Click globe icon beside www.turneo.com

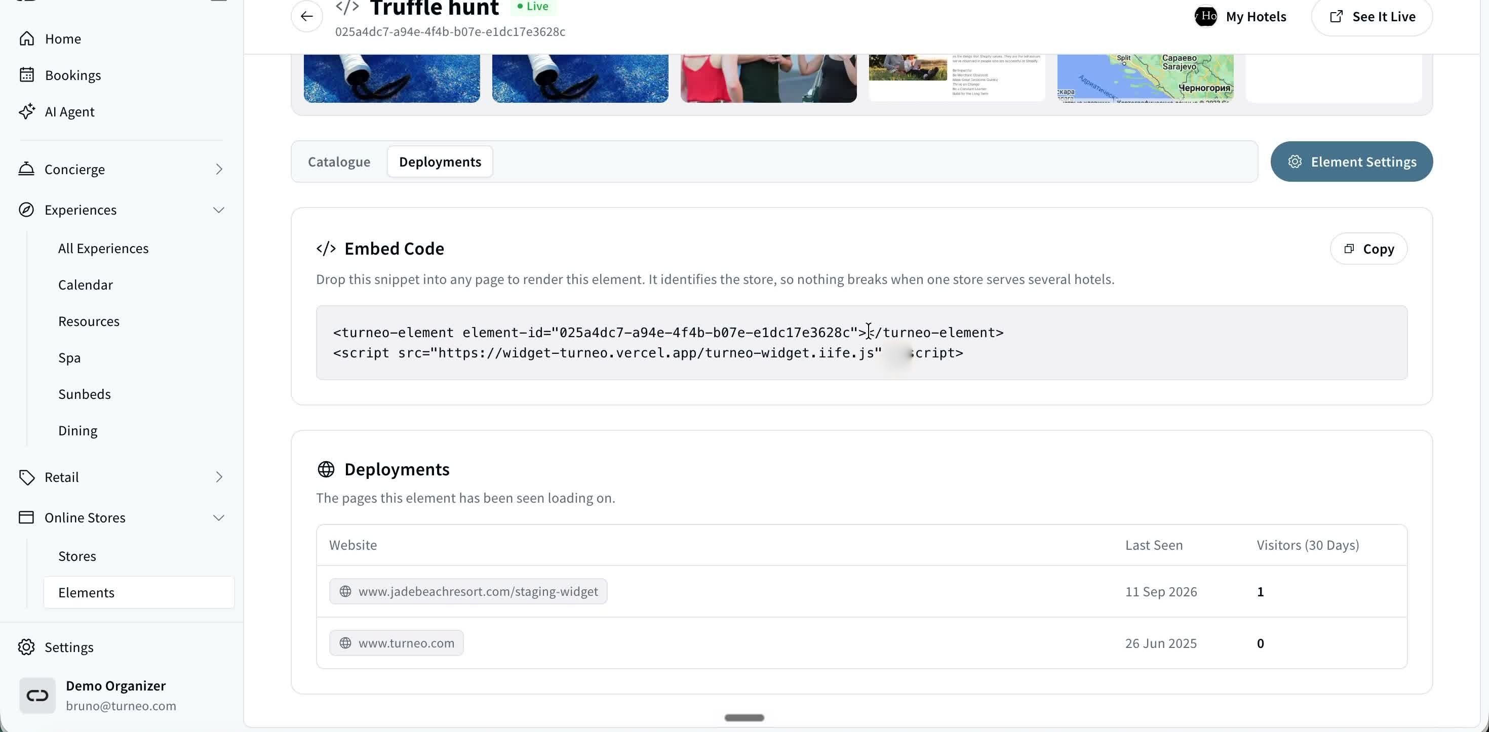click(345, 643)
